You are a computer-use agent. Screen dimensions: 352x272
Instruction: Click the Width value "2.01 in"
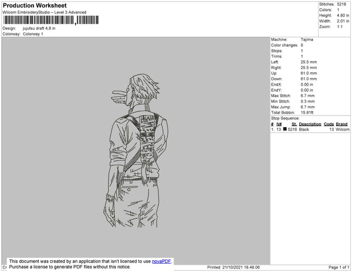343,21
